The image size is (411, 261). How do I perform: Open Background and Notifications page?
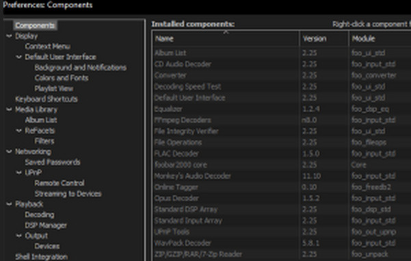(81, 68)
